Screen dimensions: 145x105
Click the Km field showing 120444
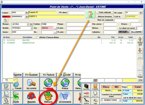47,28
